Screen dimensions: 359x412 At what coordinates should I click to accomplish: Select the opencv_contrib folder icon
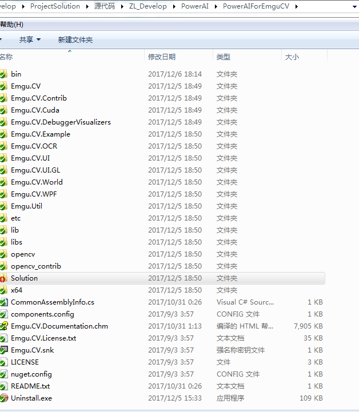tap(3, 266)
